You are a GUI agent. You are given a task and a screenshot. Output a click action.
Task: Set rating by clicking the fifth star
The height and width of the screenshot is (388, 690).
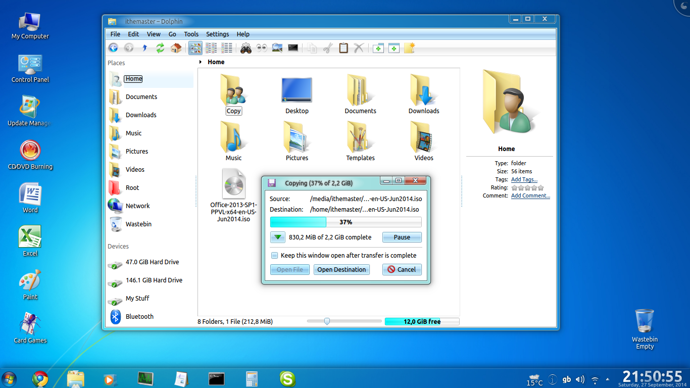540,188
